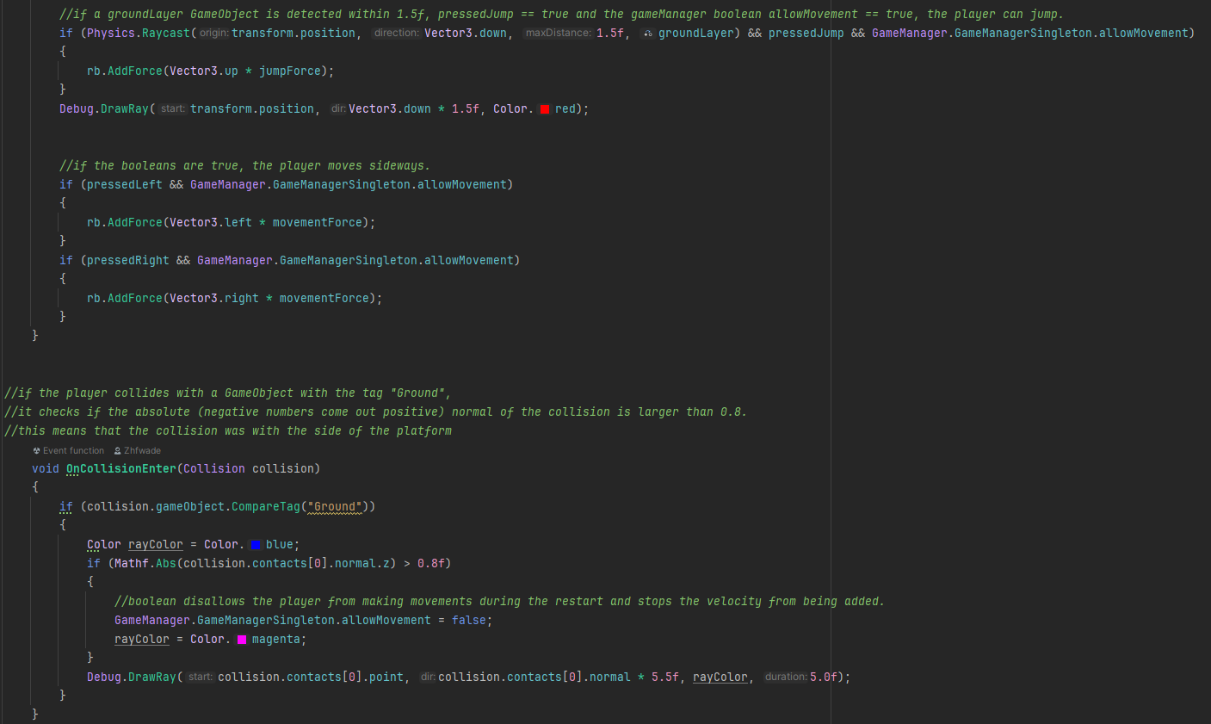1211x724 pixels.
Task: Click the magenta color swatch beside Color.magenta
Action: [242, 640]
